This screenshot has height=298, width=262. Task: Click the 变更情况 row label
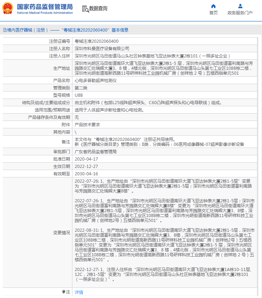coord(62,233)
